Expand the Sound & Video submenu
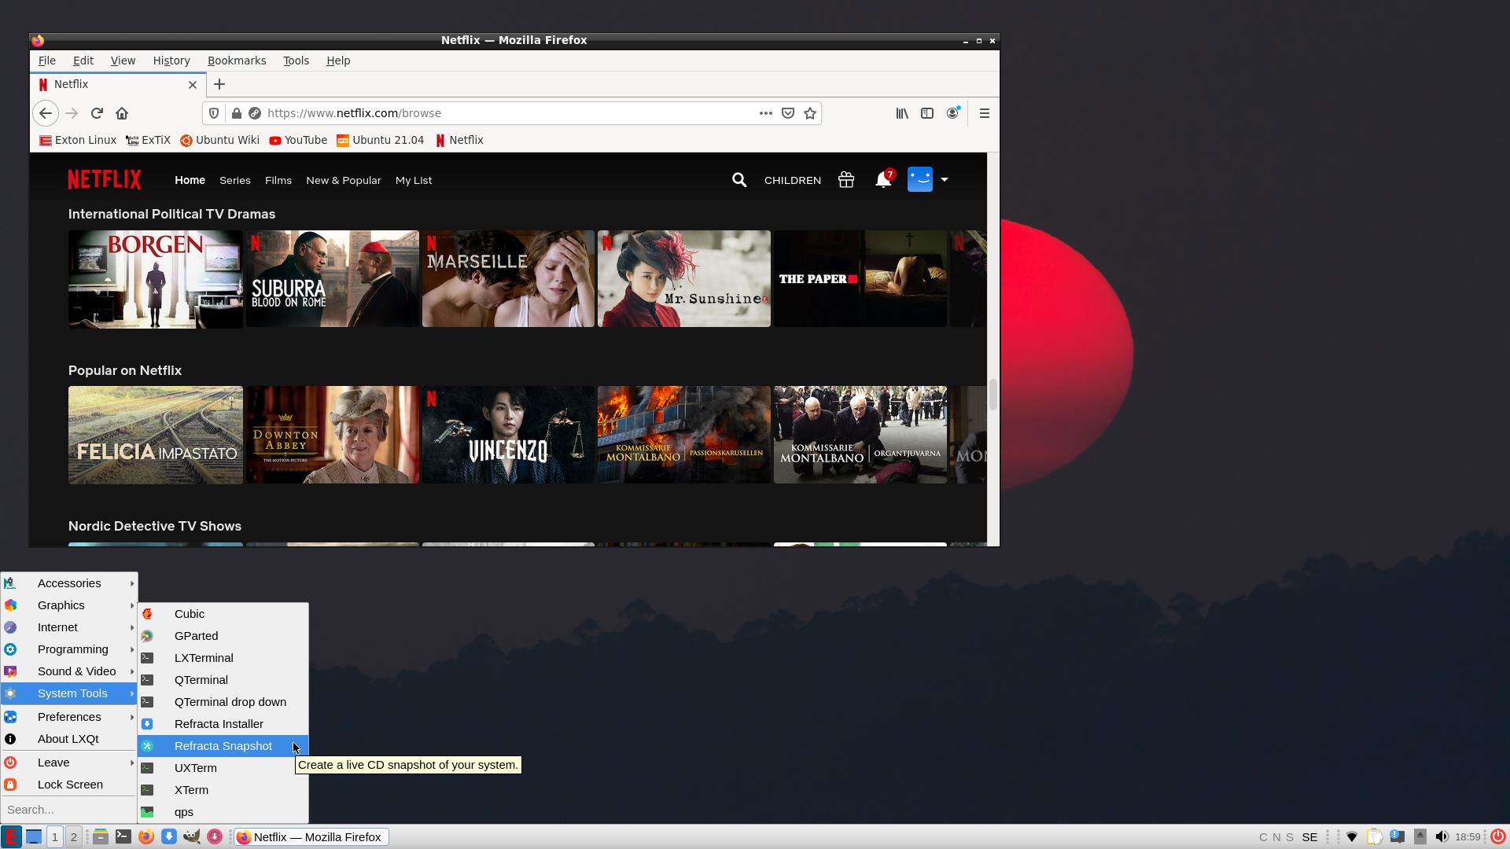Image resolution: width=1510 pixels, height=849 pixels. coord(69,671)
